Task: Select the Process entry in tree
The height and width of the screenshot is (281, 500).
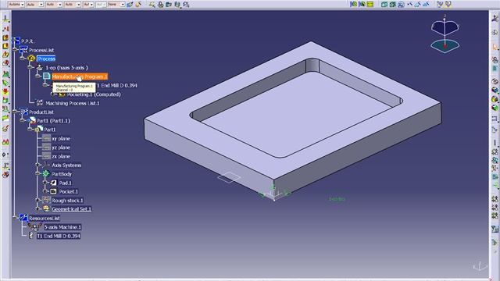Action: 46,59
